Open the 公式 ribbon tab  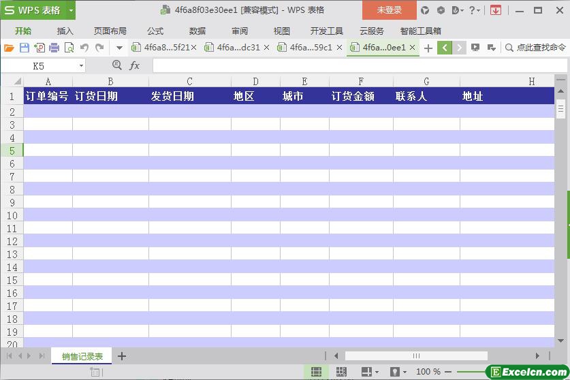click(155, 31)
